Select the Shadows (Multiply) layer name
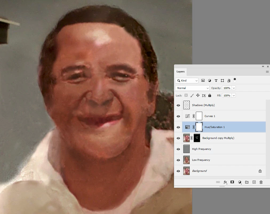This screenshot has width=270, height=214. pyautogui.click(x=203, y=105)
